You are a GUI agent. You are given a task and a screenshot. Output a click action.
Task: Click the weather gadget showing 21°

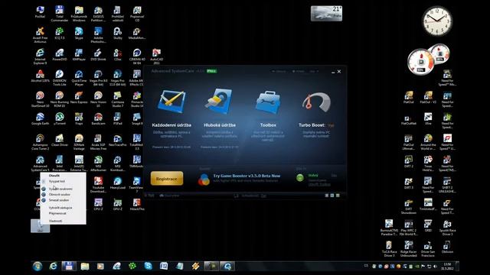pyautogui.click(x=326, y=14)
